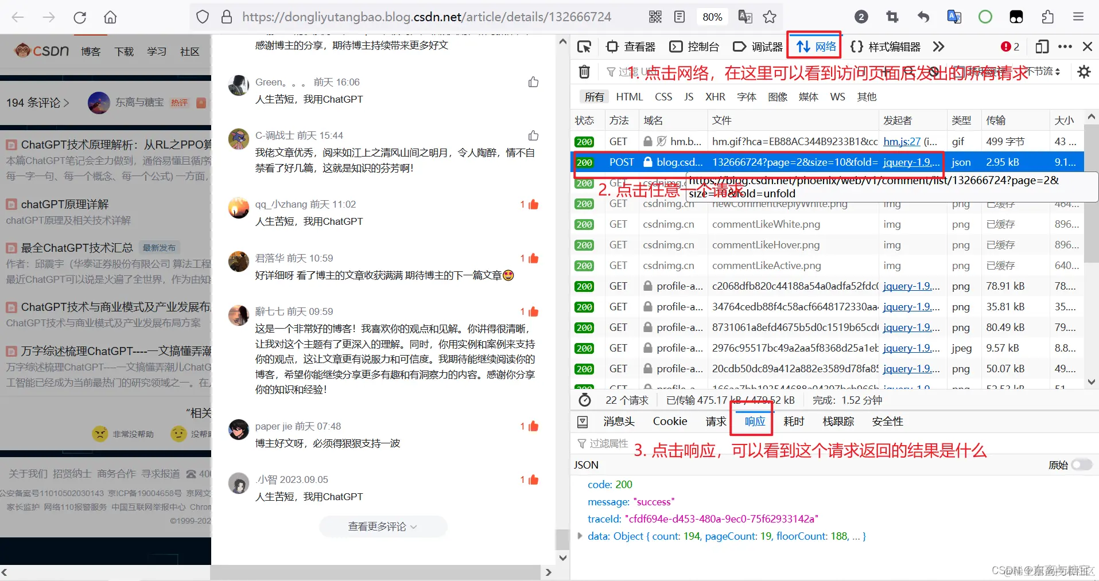
Task: Open the tracking protection shield
Action: pyautogui.click(x=203, y=17)
